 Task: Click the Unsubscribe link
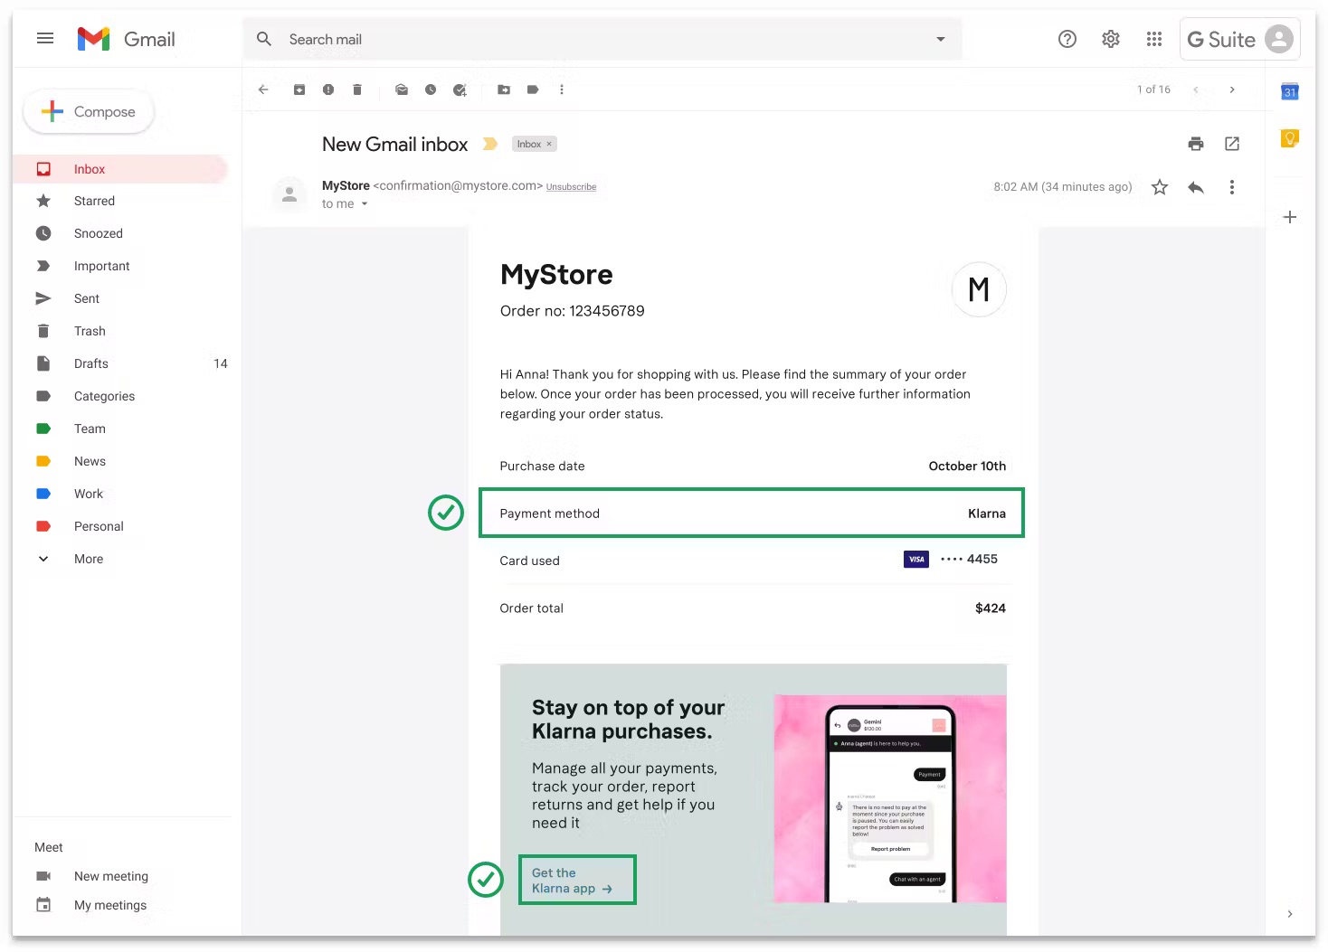pos(571,187)
